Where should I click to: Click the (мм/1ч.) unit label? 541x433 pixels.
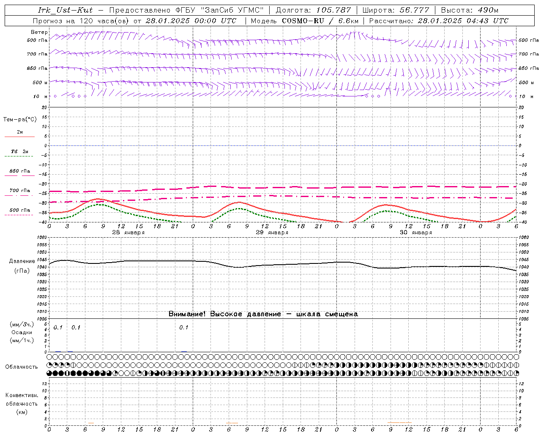click(x=22, y=340)
